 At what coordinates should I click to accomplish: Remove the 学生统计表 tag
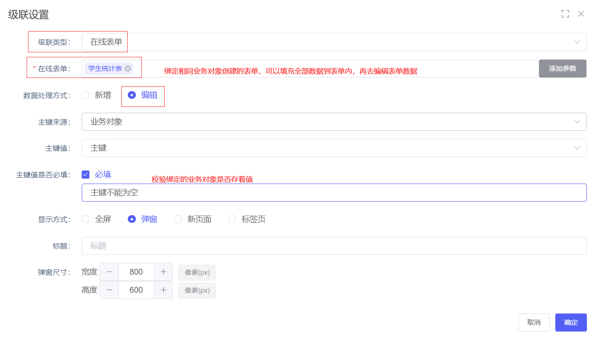pyautogui.click(x=128, y=69)
